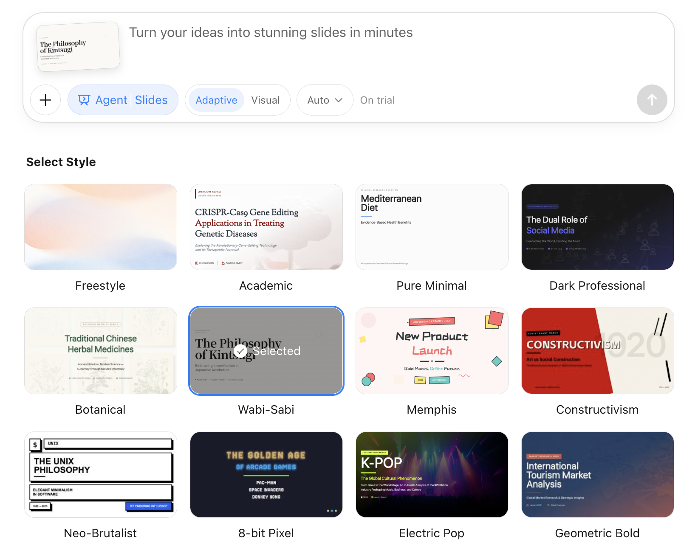This screenshot has height=550, width=698.
Task: Click the plus icon to add an attachment
Action: click(45, 100)
